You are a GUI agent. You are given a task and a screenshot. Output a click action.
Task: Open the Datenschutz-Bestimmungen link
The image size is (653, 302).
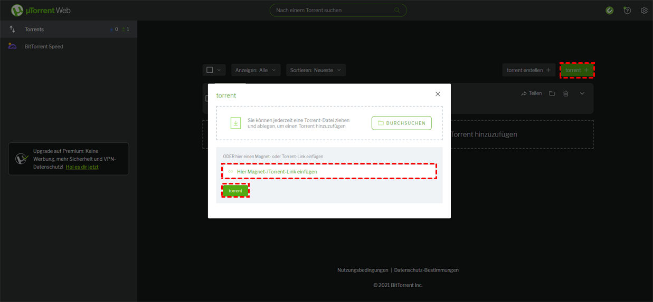427,270
